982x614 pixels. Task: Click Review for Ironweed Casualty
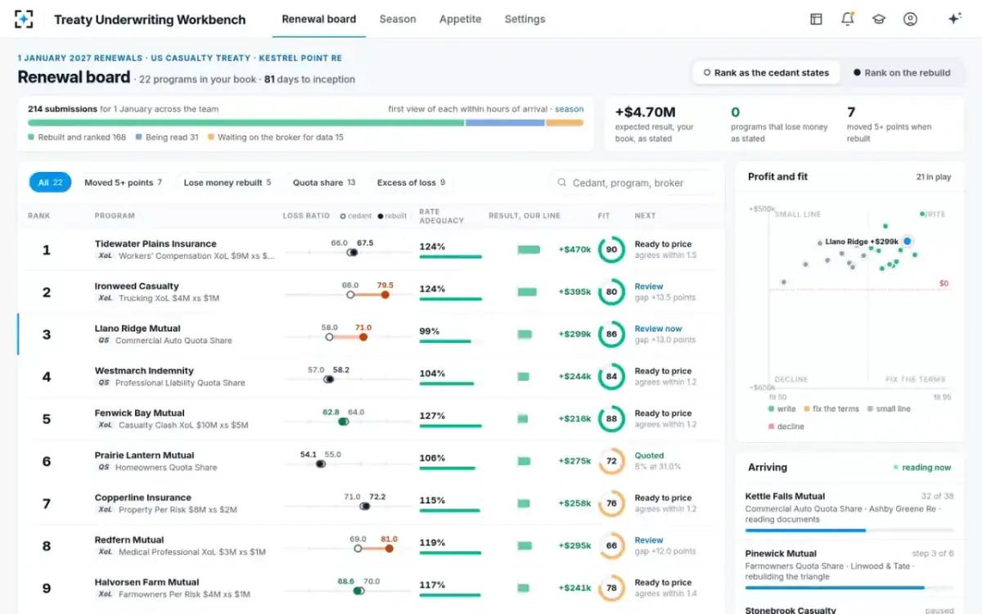[x=649, y=287]
